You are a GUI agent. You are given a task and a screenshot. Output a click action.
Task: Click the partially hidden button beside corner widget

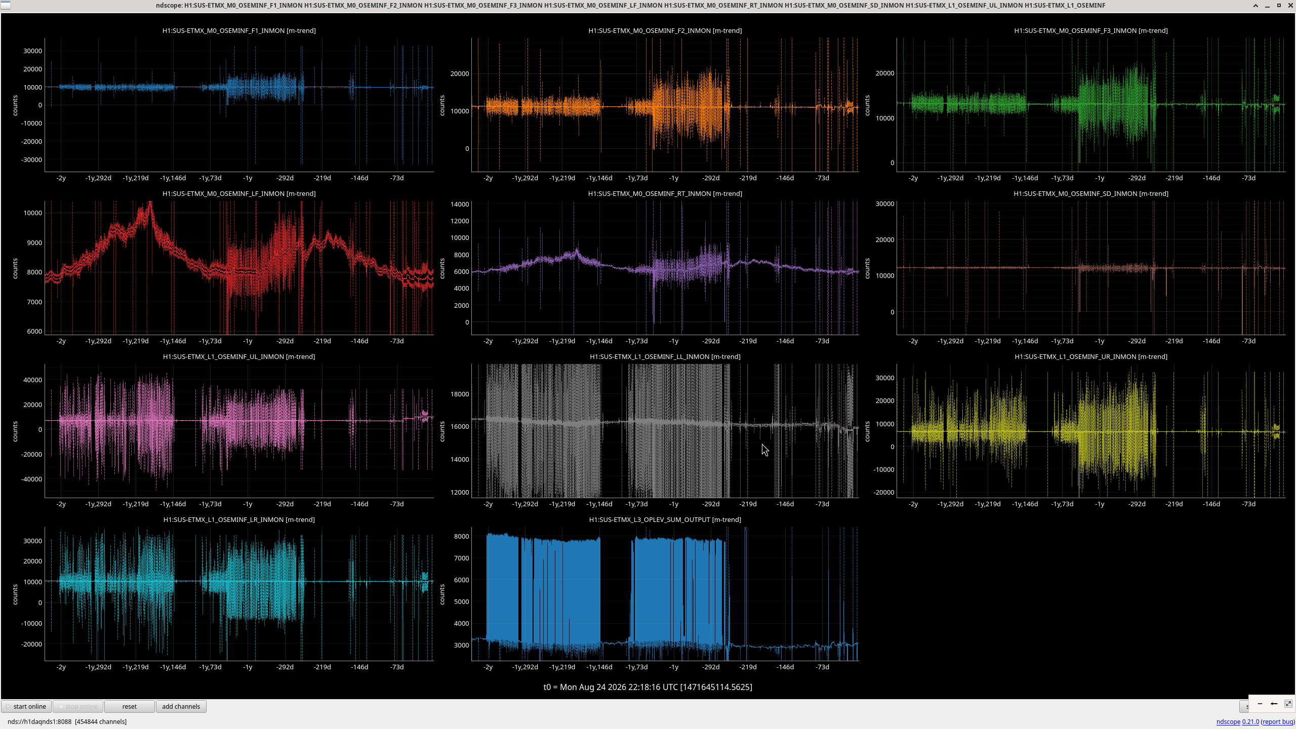(x=1244, y=706)
